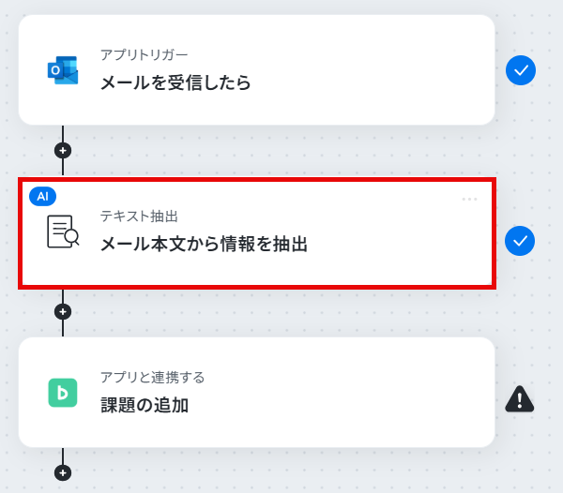Click the green Backlog app icon

coord(63,393)
